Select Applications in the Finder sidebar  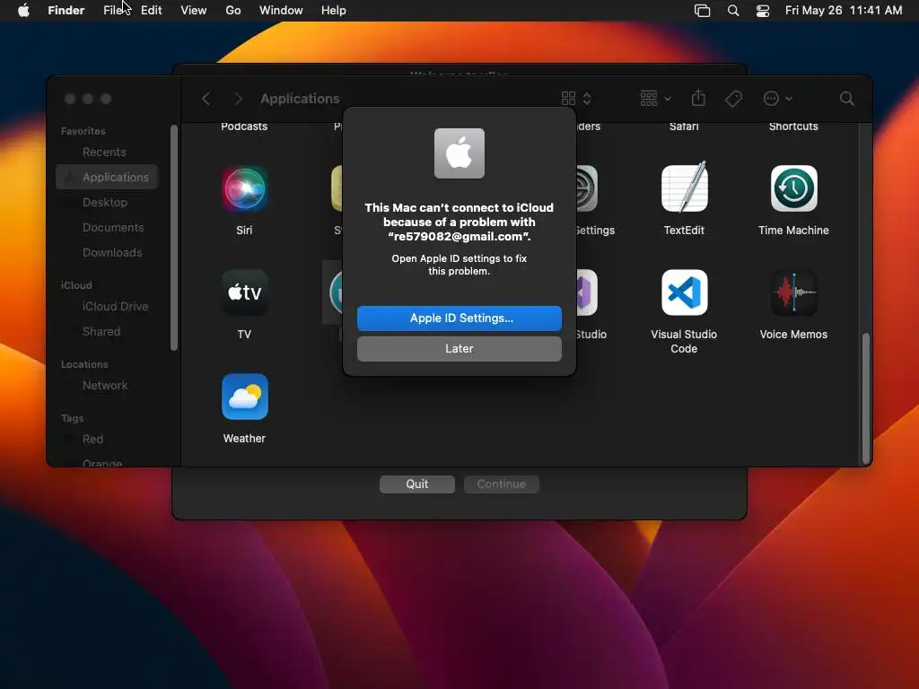[x=107, y=177]
